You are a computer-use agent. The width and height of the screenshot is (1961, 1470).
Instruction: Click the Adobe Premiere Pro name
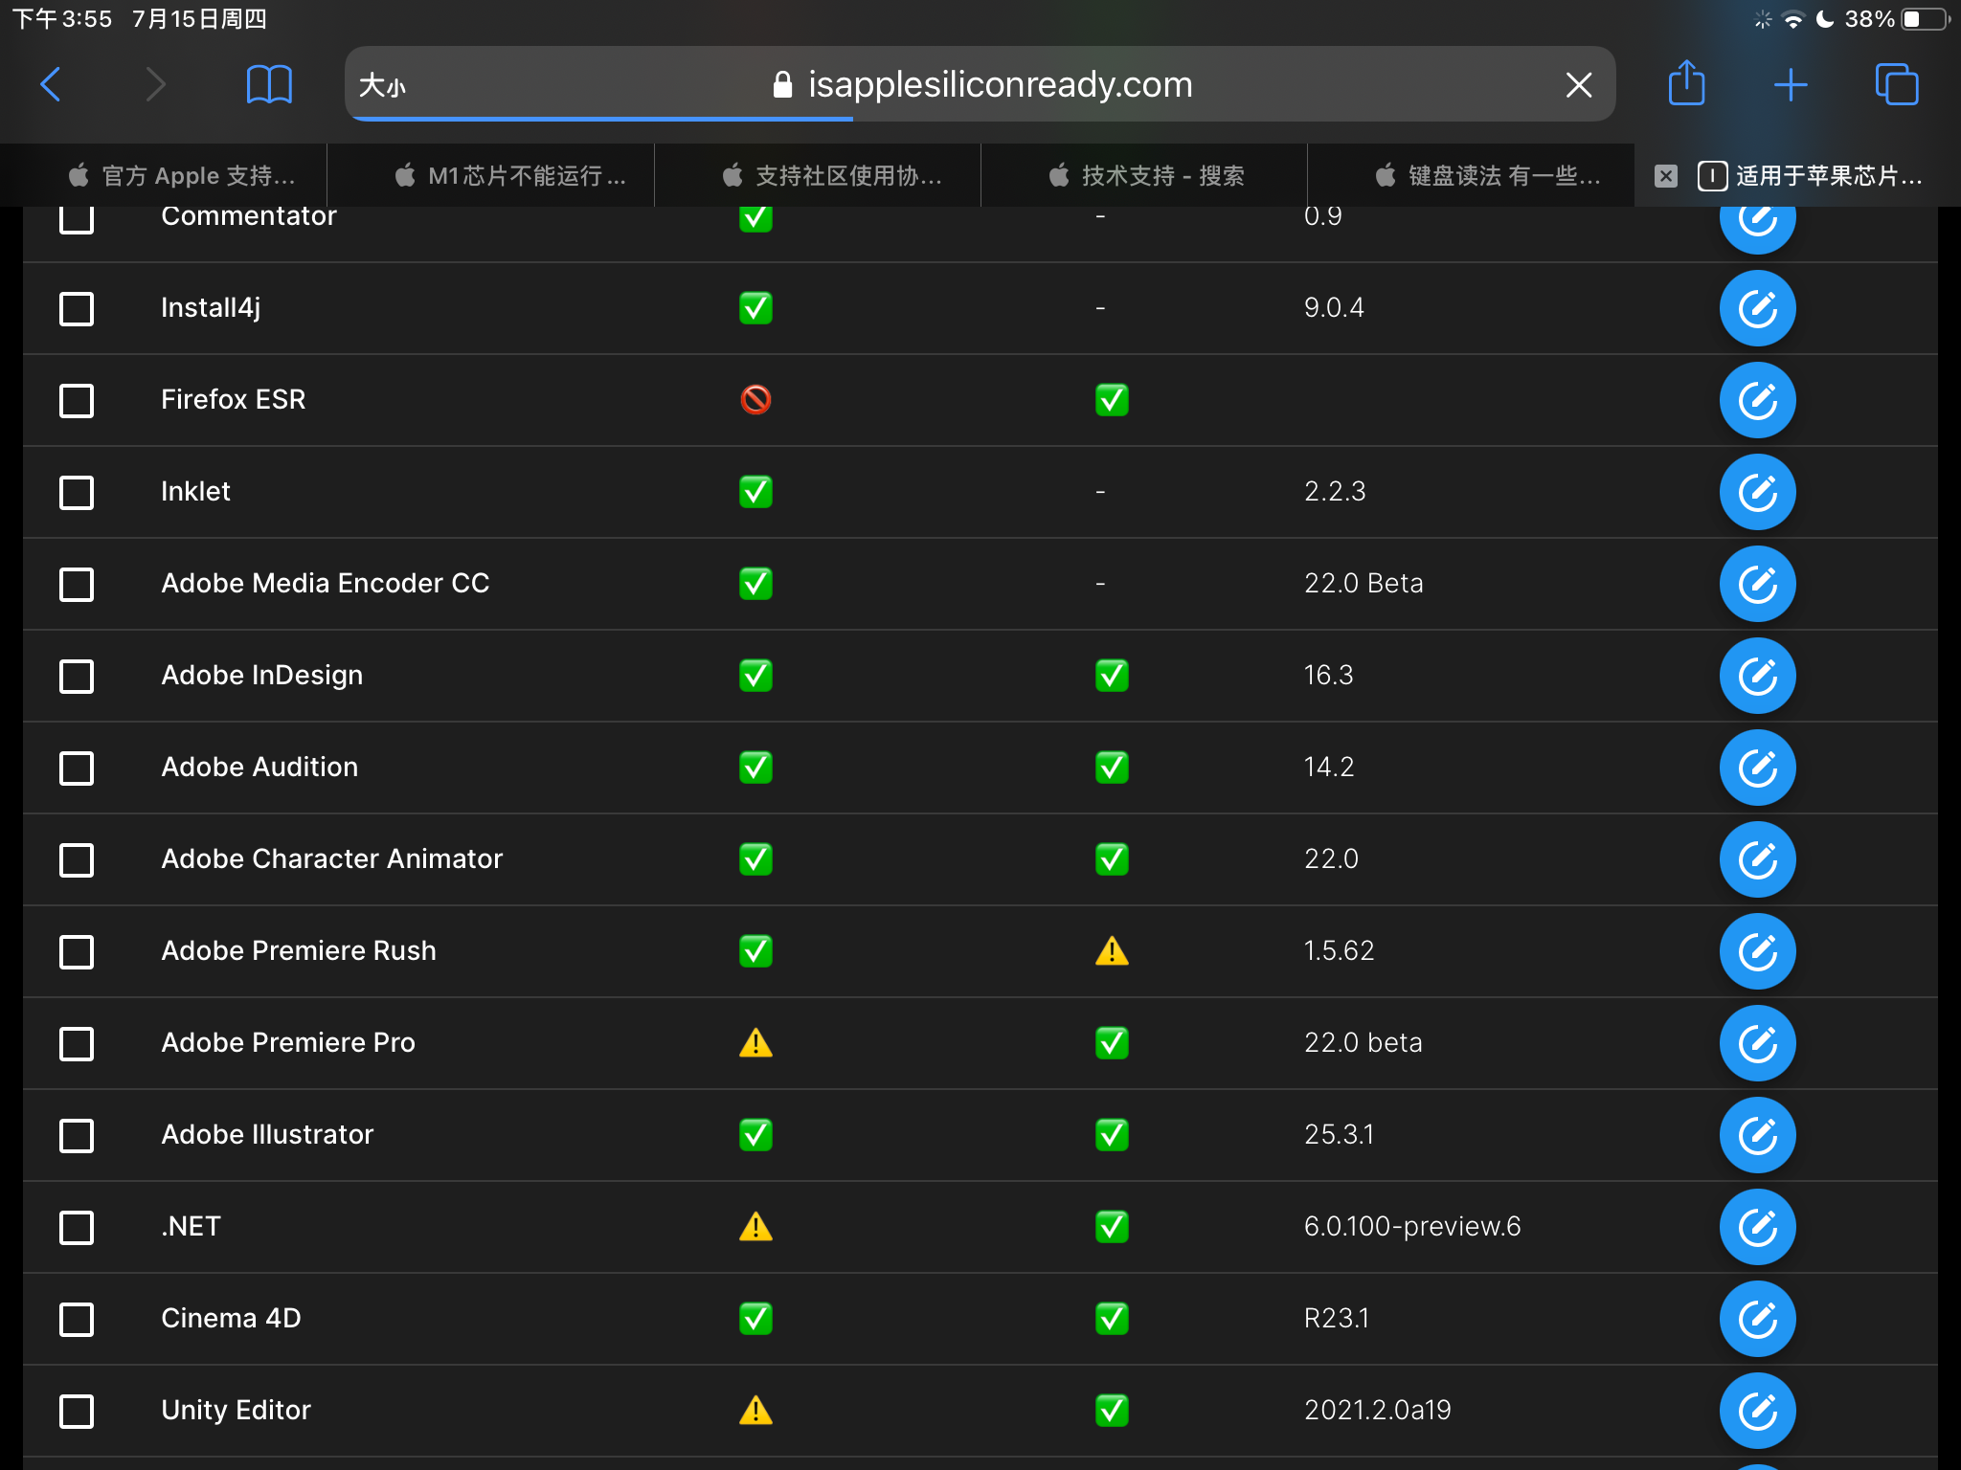[288, 1042]
